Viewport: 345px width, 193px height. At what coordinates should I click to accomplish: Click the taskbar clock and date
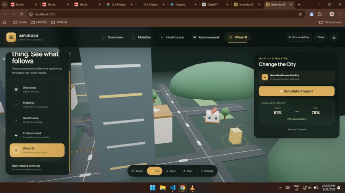pos(328,187)
